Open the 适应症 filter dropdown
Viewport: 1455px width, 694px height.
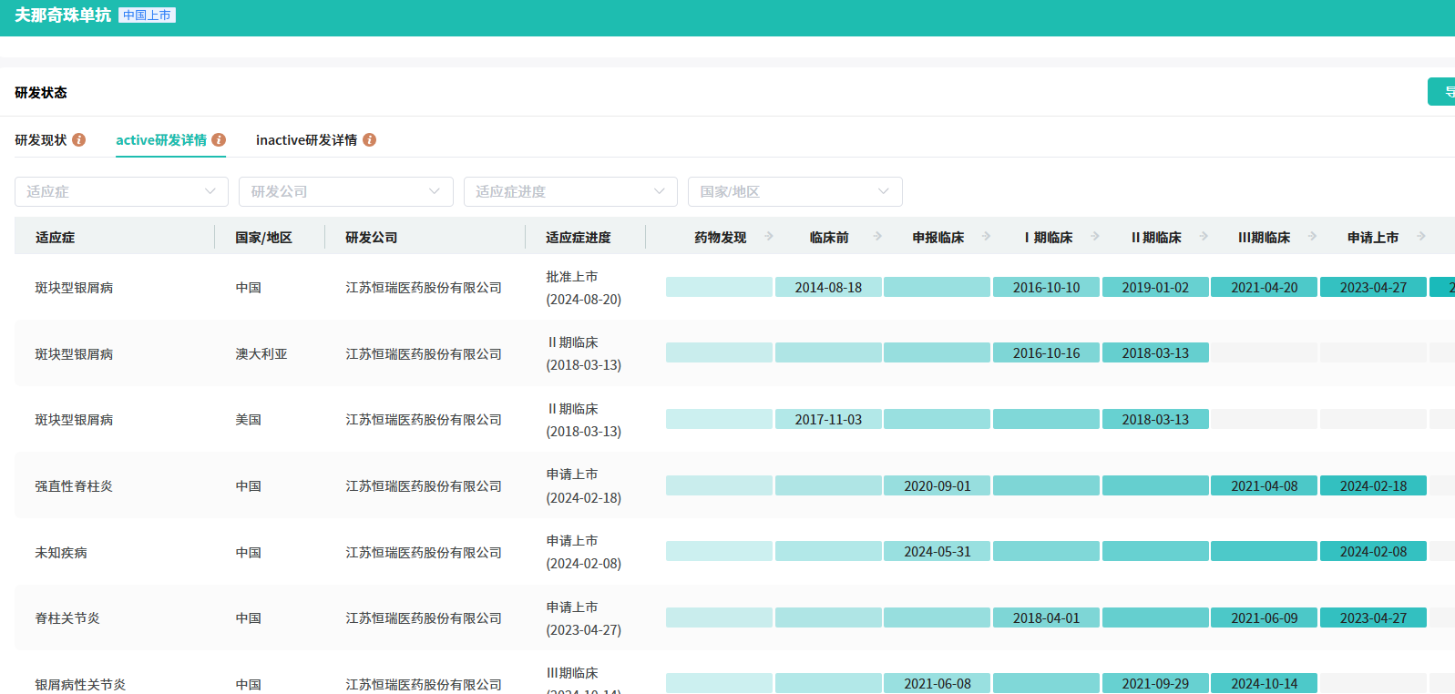pyautogui.click(x=121, y=191)
